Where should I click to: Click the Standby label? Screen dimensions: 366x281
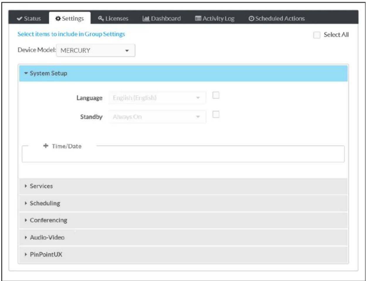(x=91, y=117)
